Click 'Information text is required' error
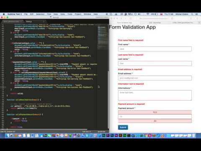This screenshot has width=201, height=151. click(131, 84)
